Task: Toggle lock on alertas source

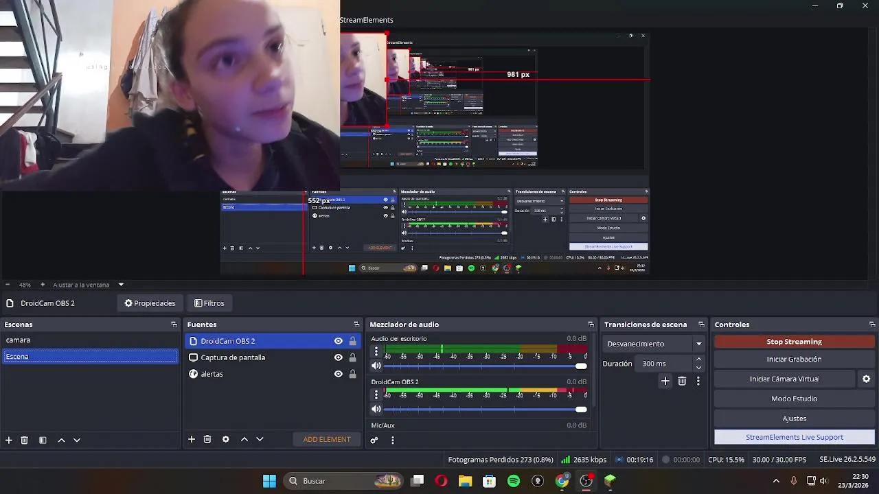Action: point(352,374)
